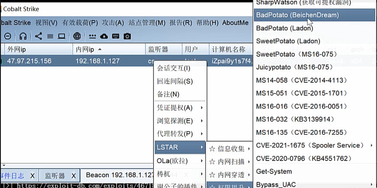The height and width of the screenshot is (188, 377).
Task: Expand the ☆ 内网扫描 submenu
Action: tap(229, 162)
